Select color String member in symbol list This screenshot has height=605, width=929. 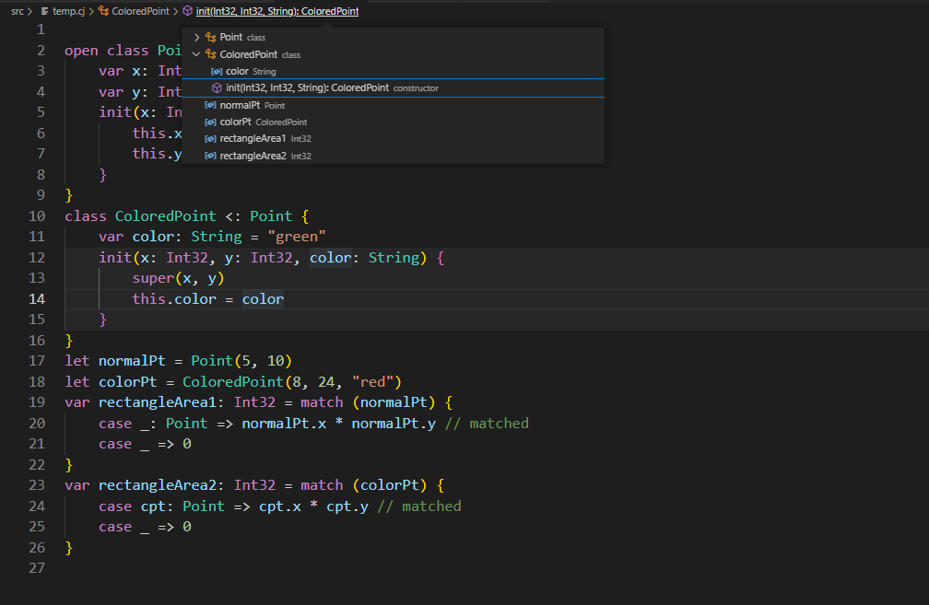238,72
